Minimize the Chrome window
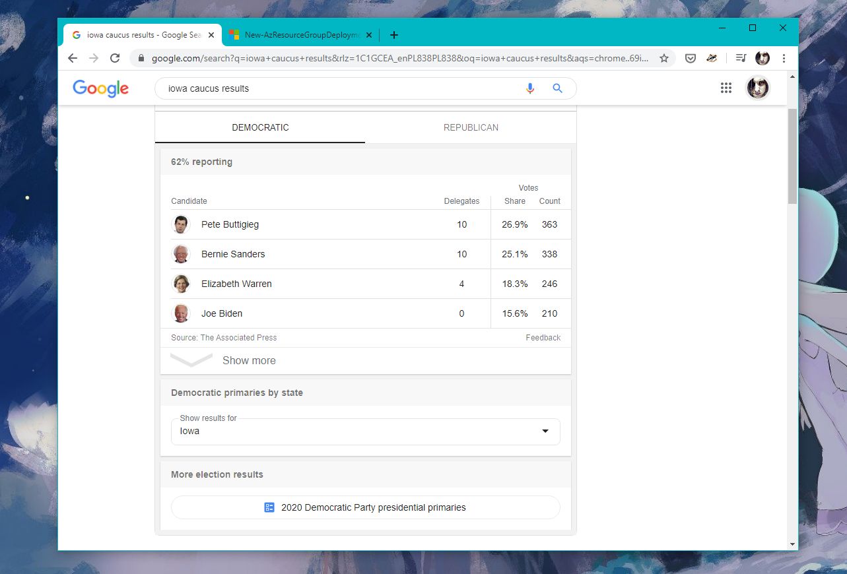The height and width of the screenshot is (574, 847). [x=722, y=28]
